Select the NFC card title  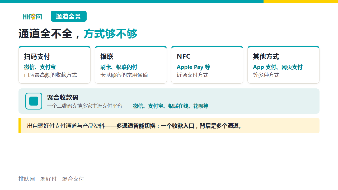click(x=184, y=56)
